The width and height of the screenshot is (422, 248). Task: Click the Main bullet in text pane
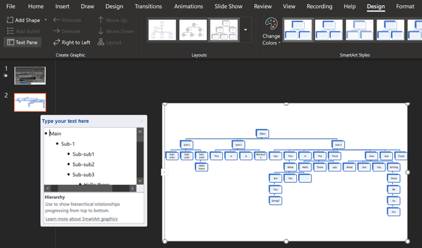(55, 134)
